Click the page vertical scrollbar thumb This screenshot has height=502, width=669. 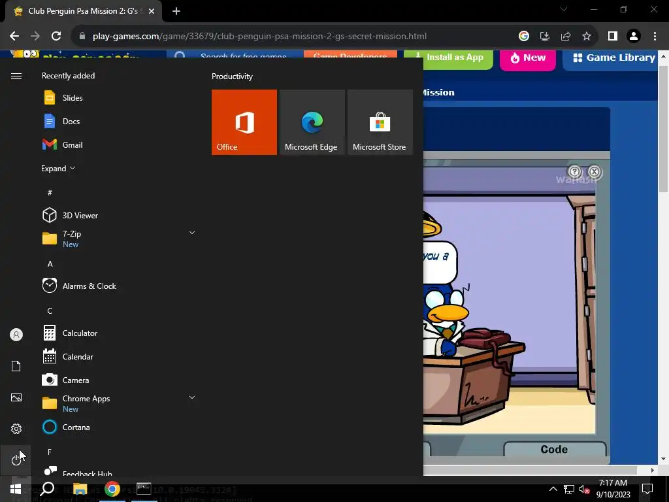(x=664, y=127)
